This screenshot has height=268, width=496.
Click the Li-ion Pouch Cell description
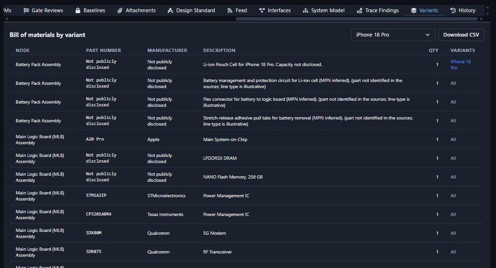click(263, 65)
